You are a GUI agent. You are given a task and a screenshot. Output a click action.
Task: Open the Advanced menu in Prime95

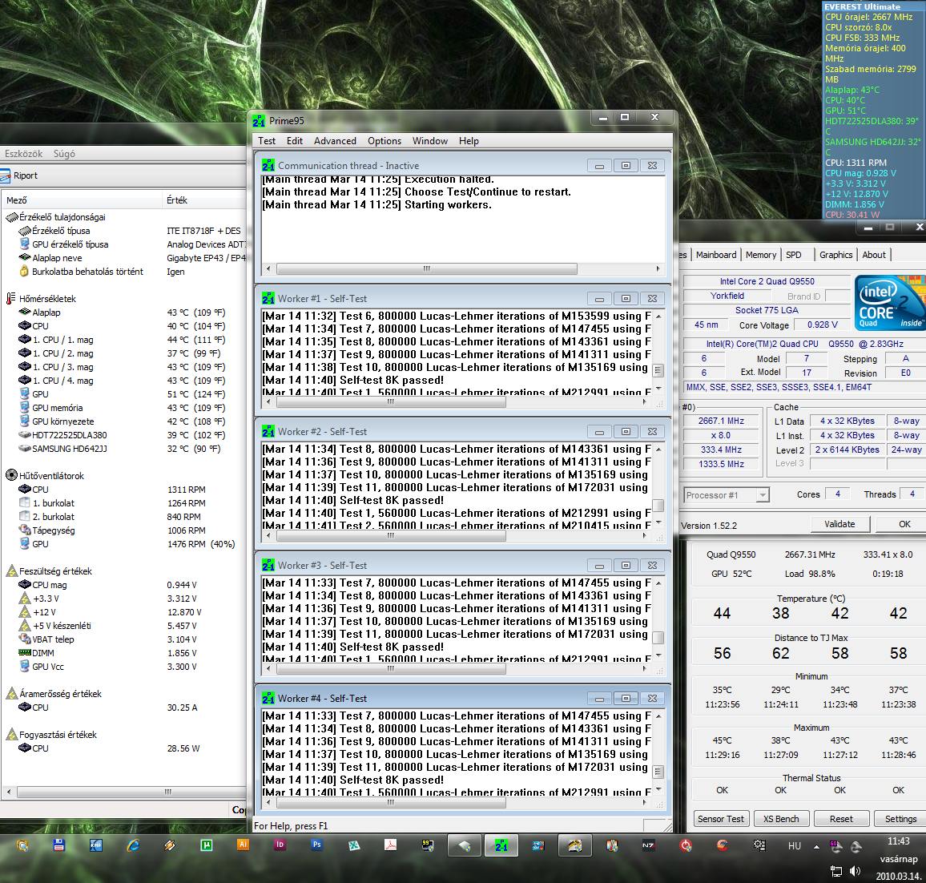pyautogui.click(x=335, y=140)
